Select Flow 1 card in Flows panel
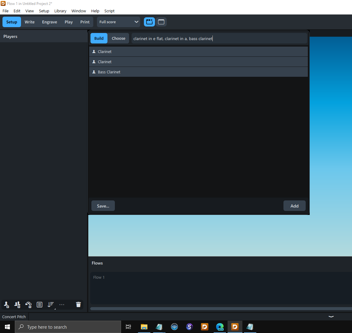This screenshot has height=333, width=352. [221, 288]
